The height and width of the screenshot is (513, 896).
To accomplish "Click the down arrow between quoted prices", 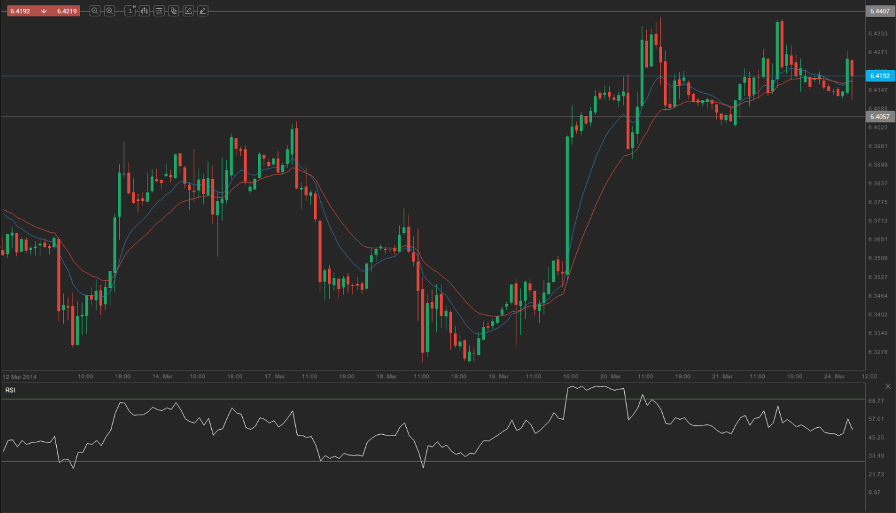I will pyautogui.click(x=44, y=11).
